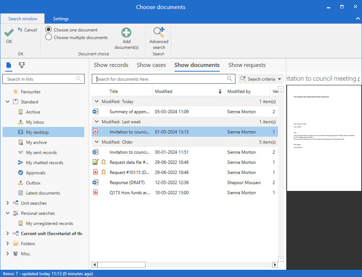Image resolution: width=362 pixels, height=277 pixels.
Task: Expand the Unit searches tree node
Action: click(x=8, y=203)
